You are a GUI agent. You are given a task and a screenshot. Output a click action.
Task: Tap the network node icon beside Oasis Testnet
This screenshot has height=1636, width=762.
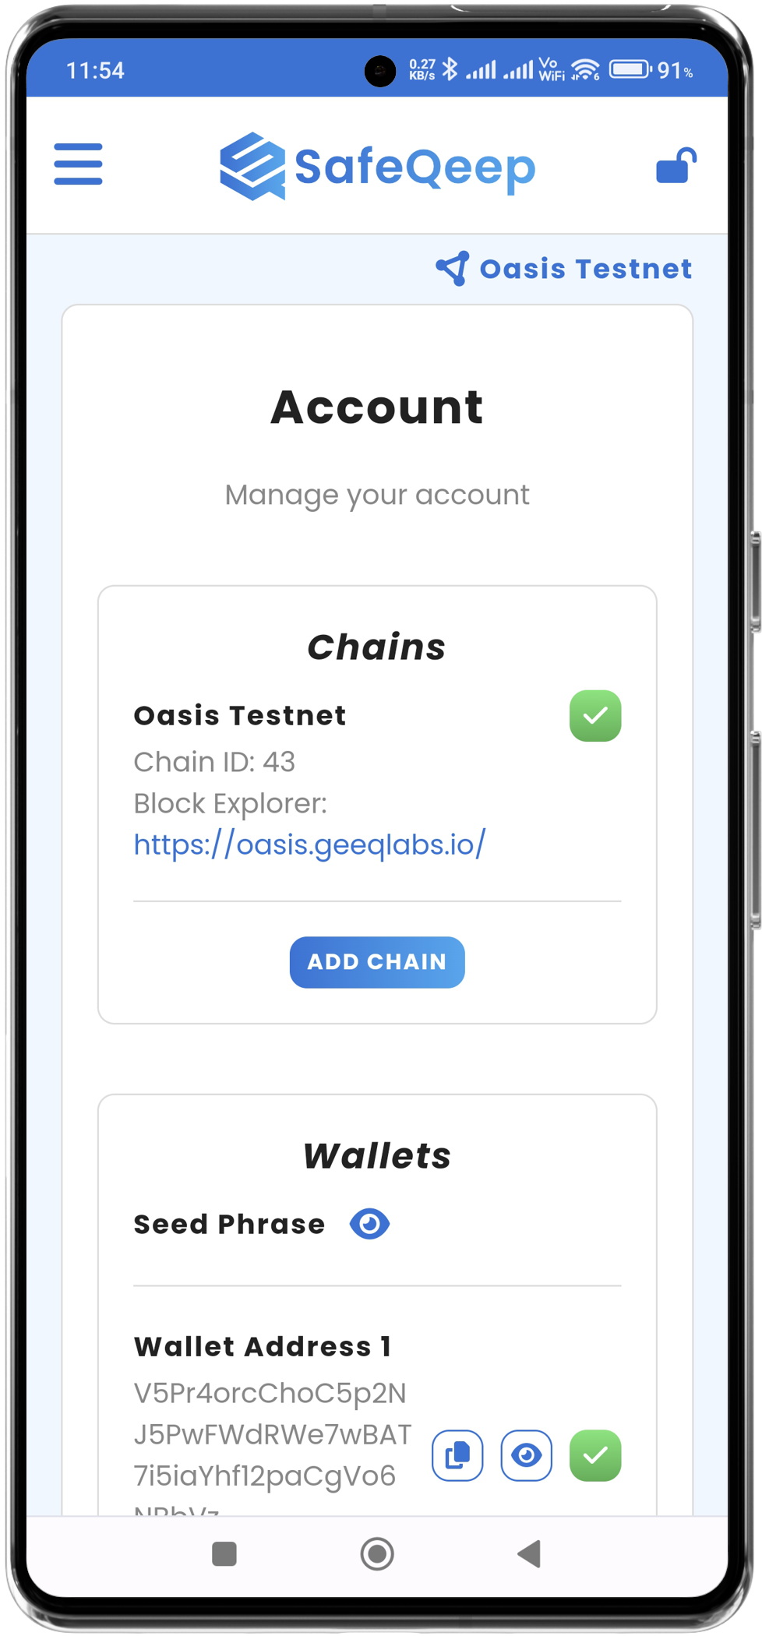453,269
